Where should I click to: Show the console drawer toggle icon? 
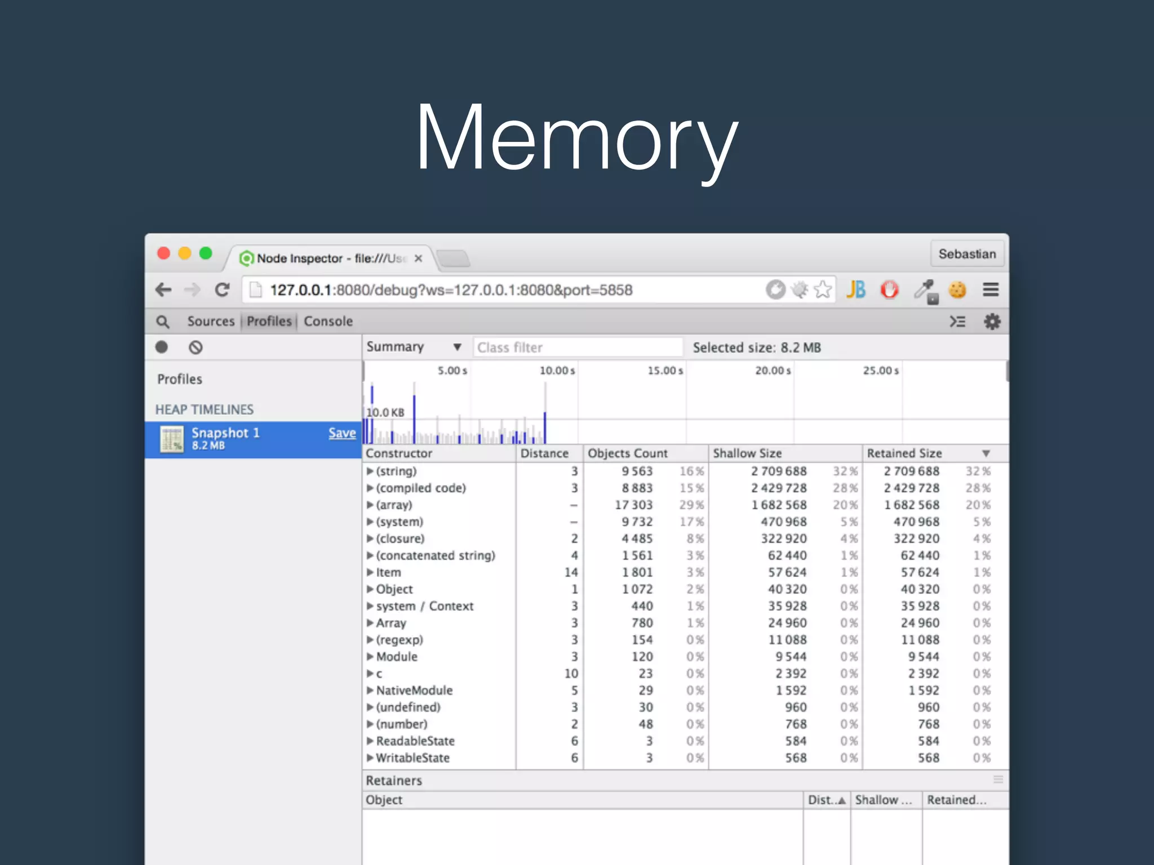pyautogui.click(x=957, y=322)
